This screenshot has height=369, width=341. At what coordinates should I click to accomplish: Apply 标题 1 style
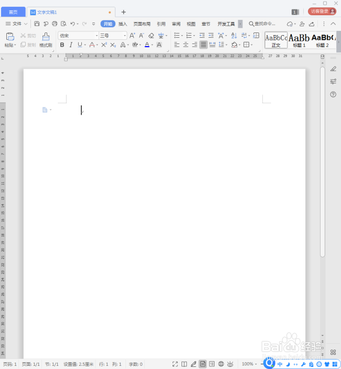tap(299, 40)
